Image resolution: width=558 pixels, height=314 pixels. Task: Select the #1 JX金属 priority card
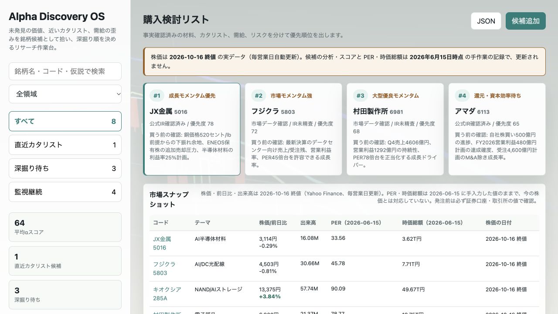pyautogui.click(x=192, y=129)
